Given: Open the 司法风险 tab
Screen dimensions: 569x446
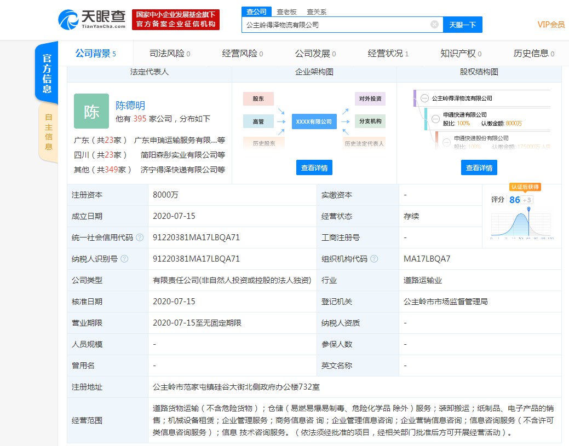Looking at the screenshot, I should 170,54.
